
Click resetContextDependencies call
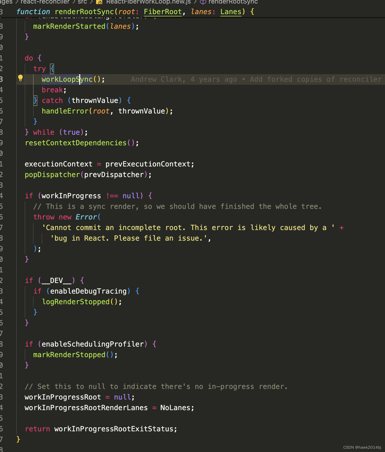[76, 143]
